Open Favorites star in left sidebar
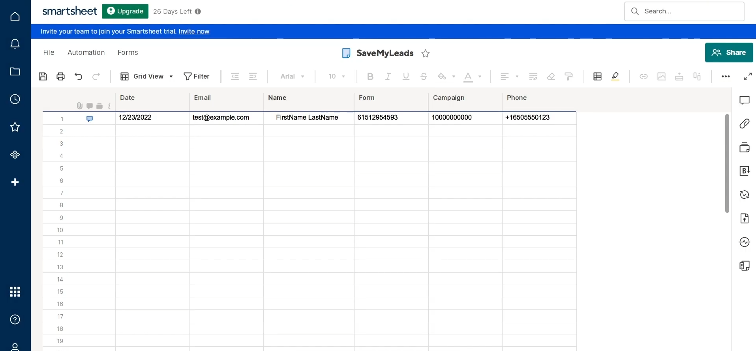The width and height of the screenshot is (756, 351). 15,127
